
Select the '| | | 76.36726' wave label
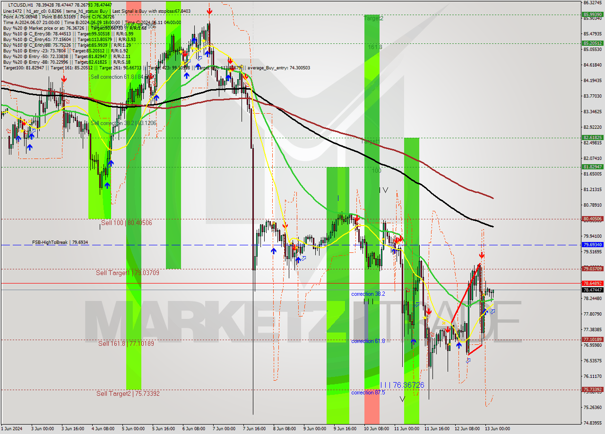click(402, 385)
